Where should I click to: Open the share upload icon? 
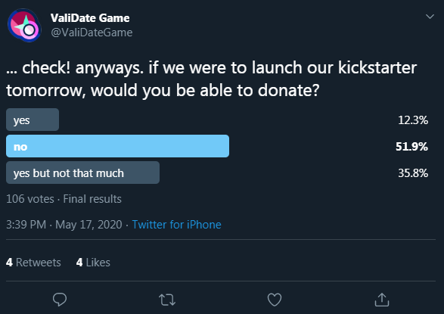382,300
